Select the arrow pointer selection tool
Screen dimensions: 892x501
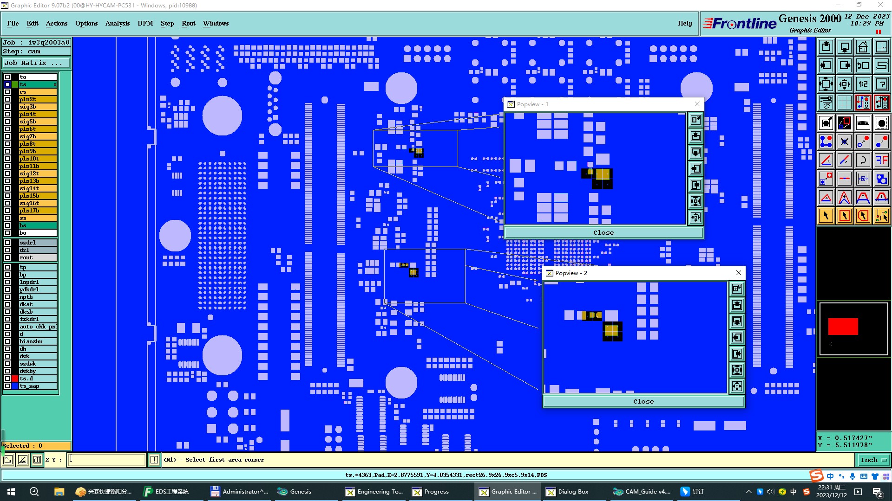click(x=826, y=216)
